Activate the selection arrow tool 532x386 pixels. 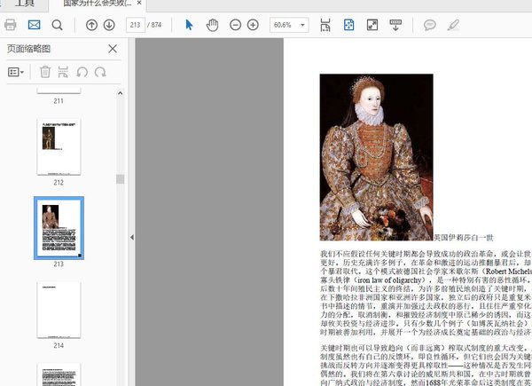(189, 25)
